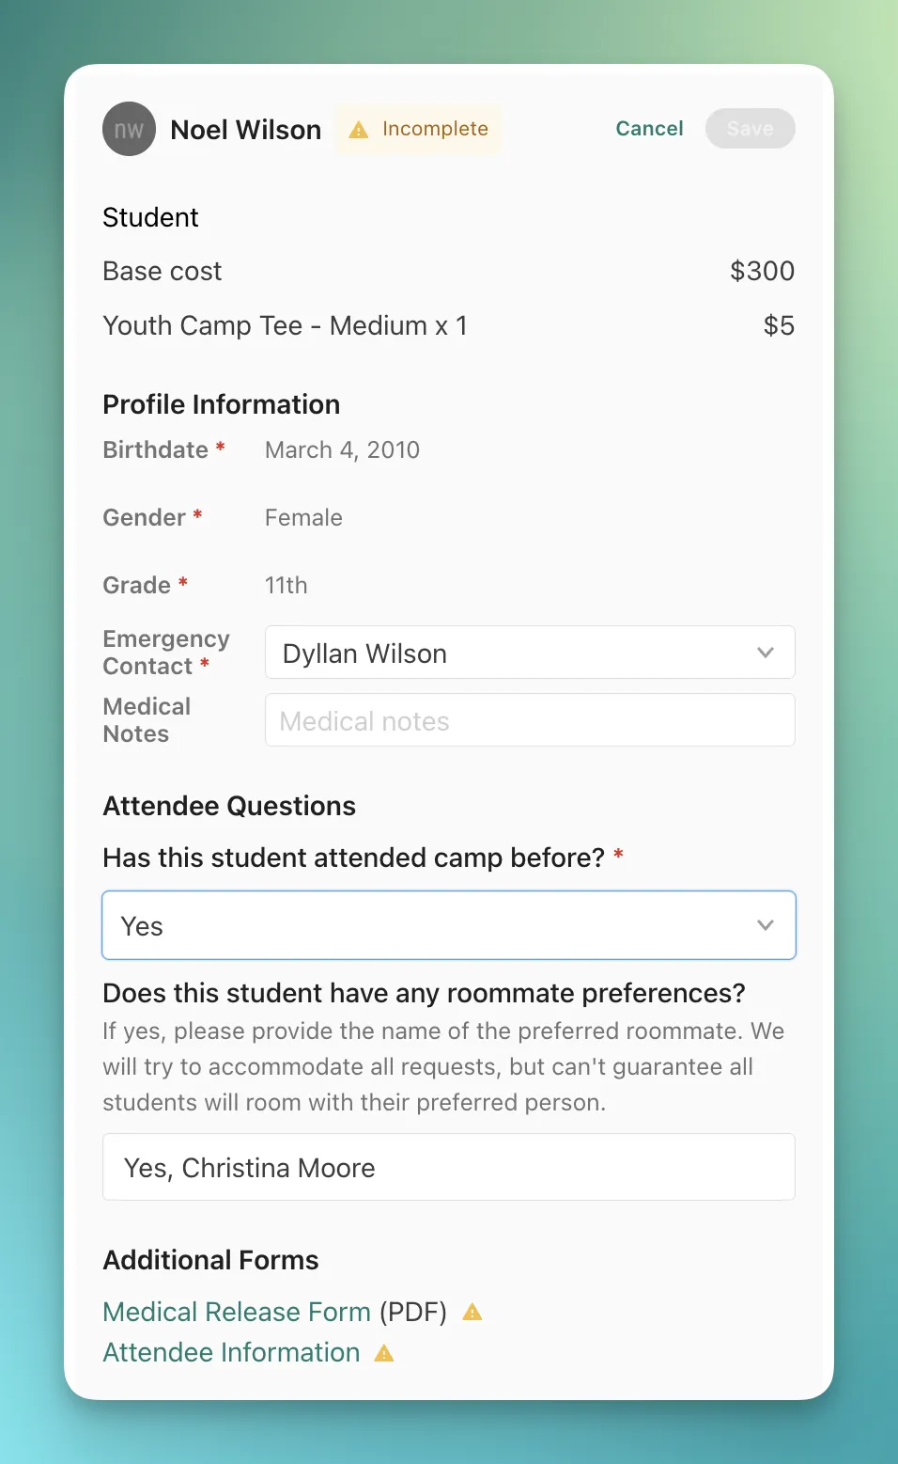Click the chevron arrow in Emergency Contact field

point(766,653)
